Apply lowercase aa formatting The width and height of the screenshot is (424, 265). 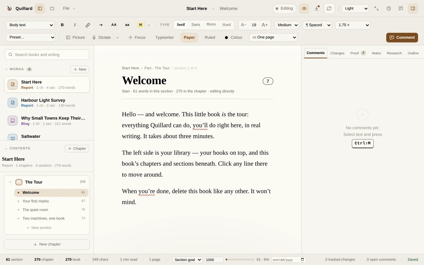point(127,25)
